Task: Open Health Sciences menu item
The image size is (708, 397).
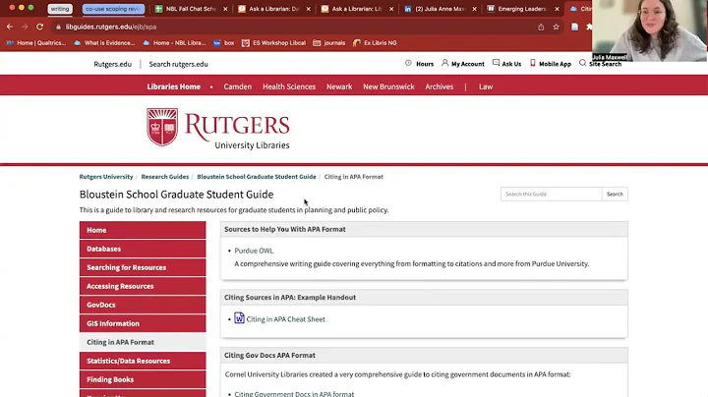Action: (x=289, y=86)
